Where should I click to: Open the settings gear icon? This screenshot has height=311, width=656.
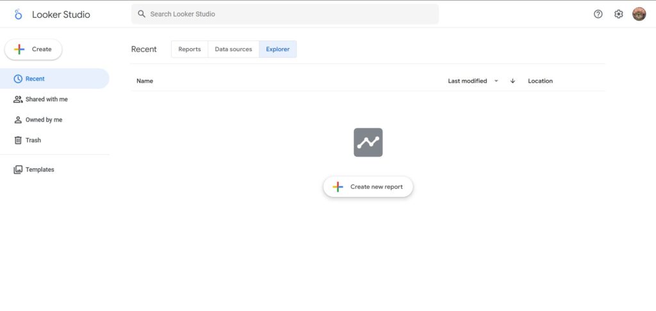tap(619, 14)
